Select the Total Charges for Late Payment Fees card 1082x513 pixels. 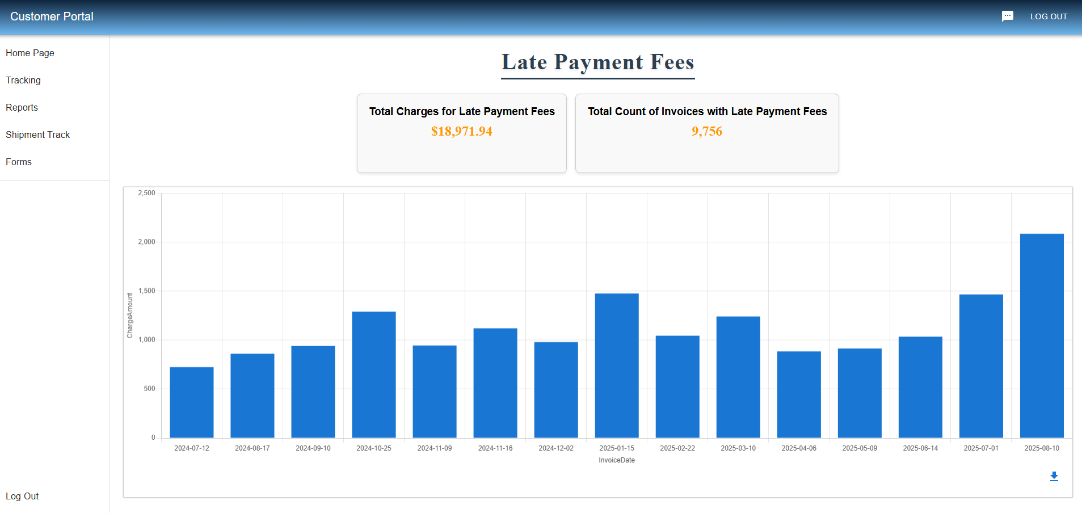coord(461,133)
